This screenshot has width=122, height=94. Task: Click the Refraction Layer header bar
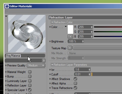click(x=85, y=17)
